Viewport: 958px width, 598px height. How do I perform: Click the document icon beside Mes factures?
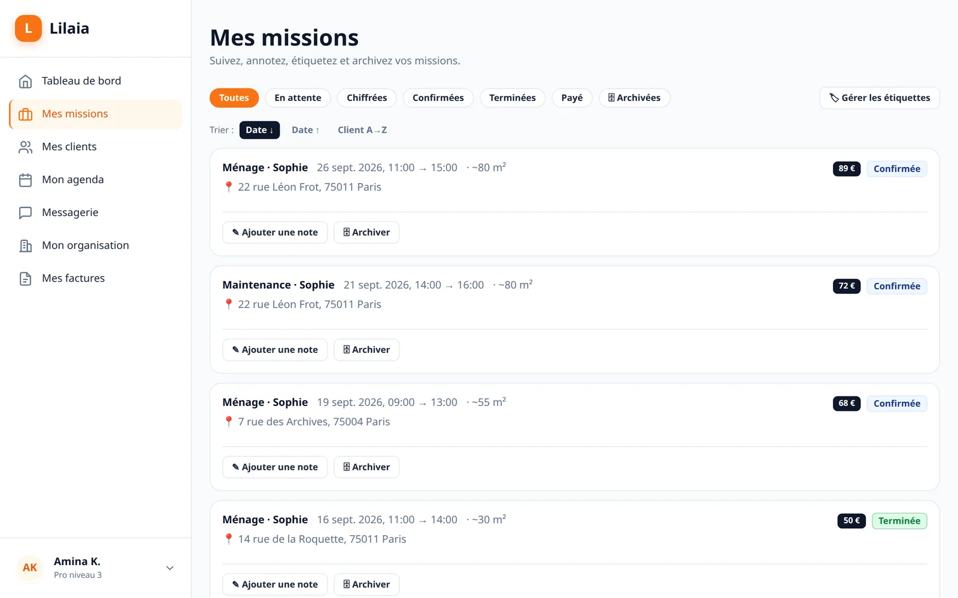[x=25, y=279]
